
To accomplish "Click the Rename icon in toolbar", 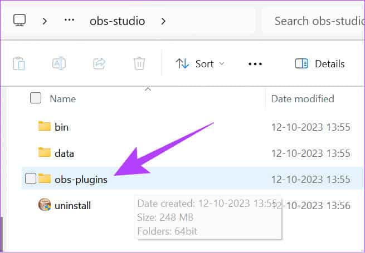I will tap(59, 63).
